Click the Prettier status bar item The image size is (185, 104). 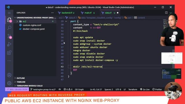click(x=157, y=89)
